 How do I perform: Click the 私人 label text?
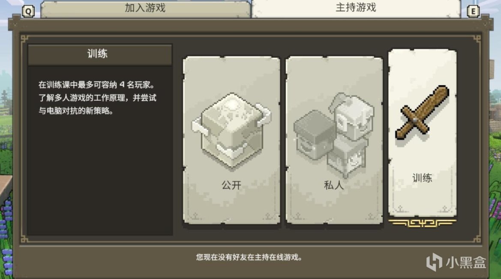334,185
